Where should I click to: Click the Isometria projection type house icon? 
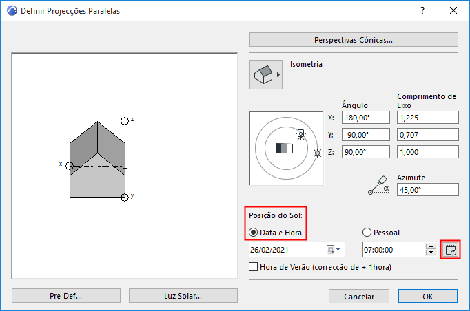[263, 75]
